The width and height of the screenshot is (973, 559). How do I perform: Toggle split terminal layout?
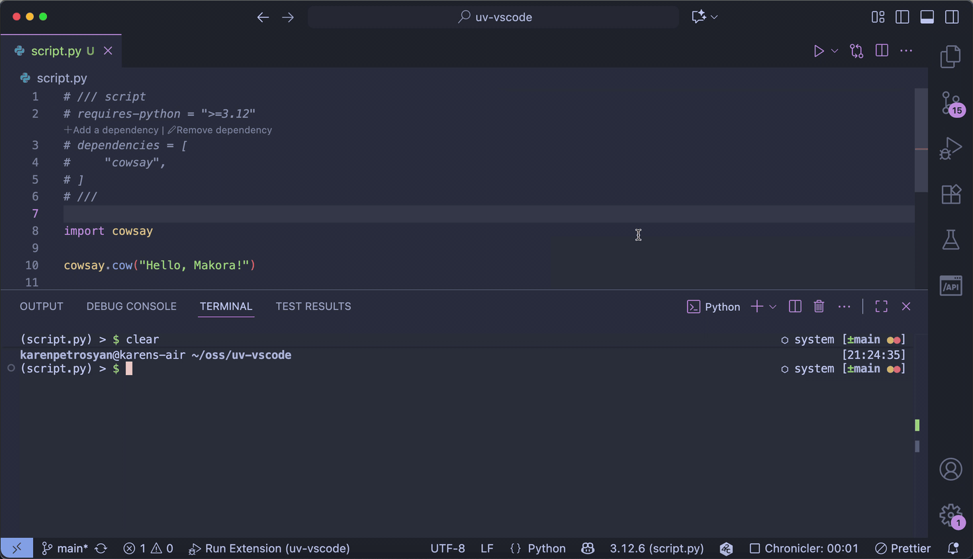point(795,306)
